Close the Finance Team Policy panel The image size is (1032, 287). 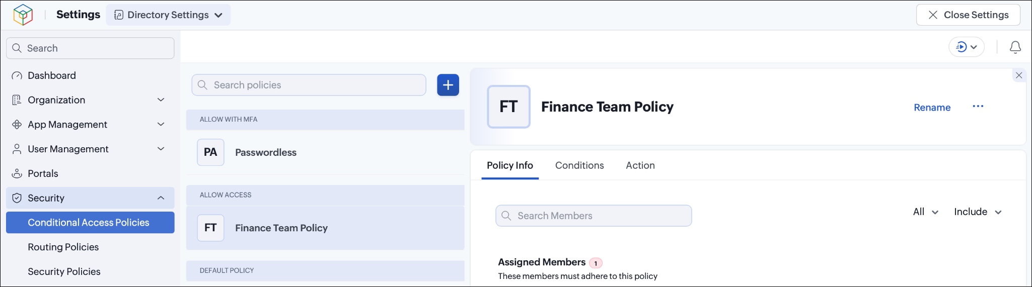click(1019, 75)
